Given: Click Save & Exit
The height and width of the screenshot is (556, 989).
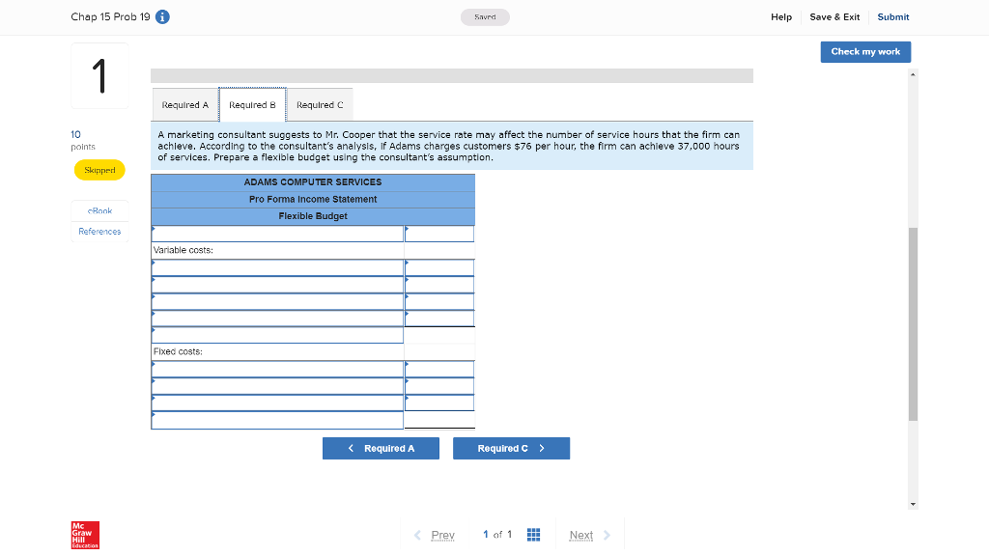Looking at the screenshot, I should coord(834,16).
